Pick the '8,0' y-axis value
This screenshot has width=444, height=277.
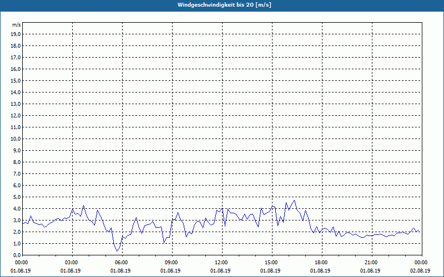click(17, 162)
